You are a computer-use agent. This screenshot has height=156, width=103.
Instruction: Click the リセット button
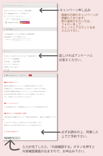pos(17,138)
